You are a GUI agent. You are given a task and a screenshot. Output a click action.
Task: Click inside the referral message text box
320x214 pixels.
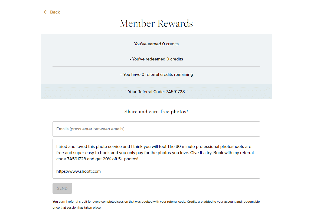(x=156, y=159)
